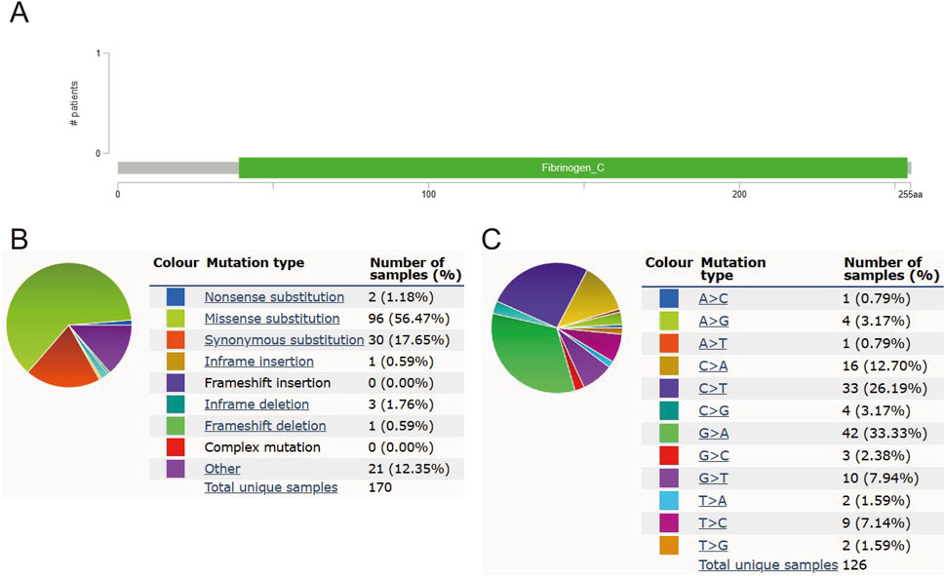Click the '21 (12.35%)' Other count
This screenshot has width=945, height=576.
(409, 469)
